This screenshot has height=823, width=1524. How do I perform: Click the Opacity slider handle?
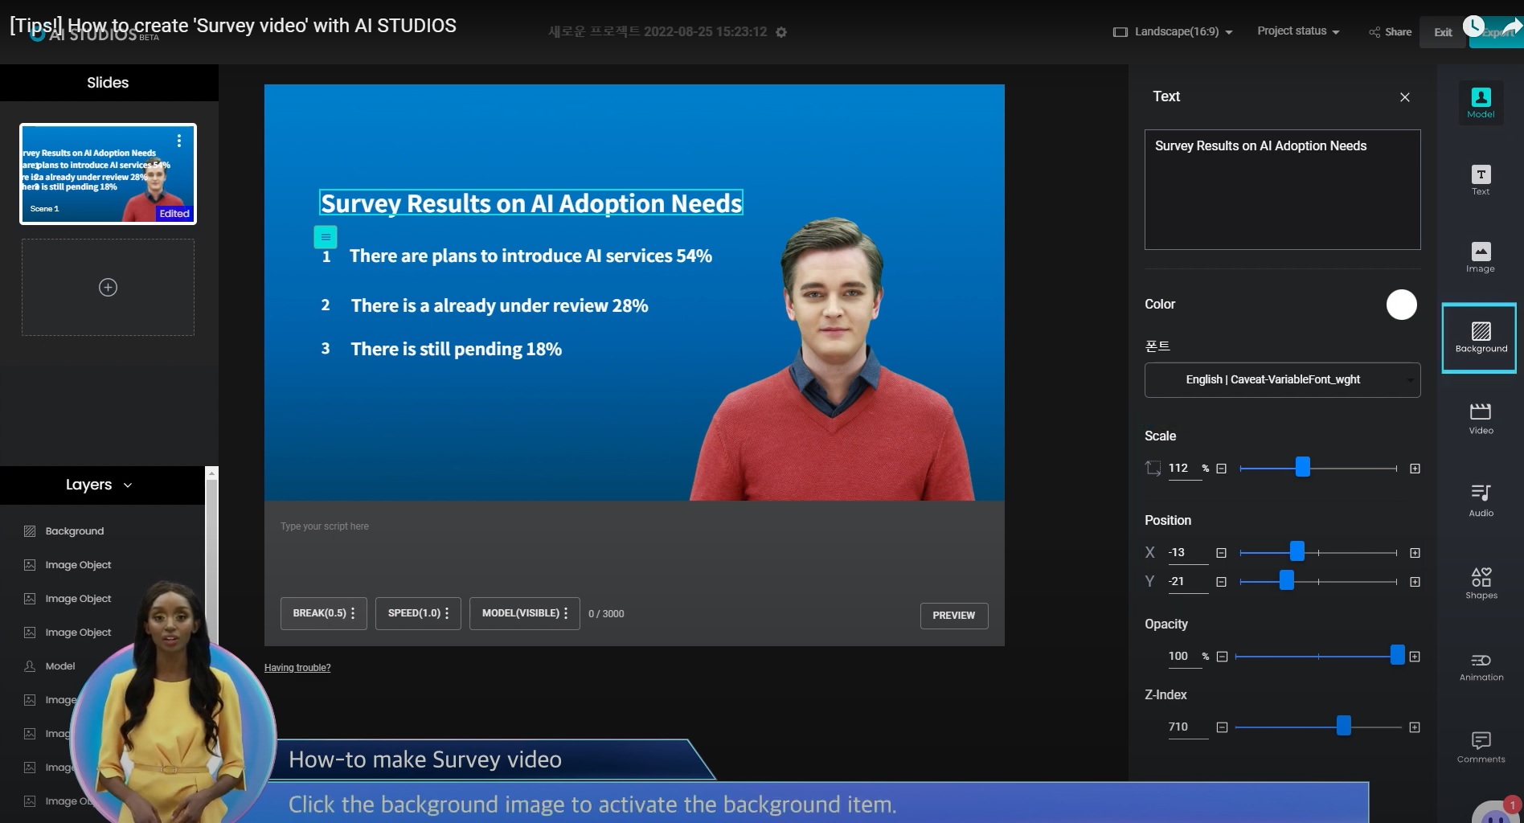pos(1397,655)
